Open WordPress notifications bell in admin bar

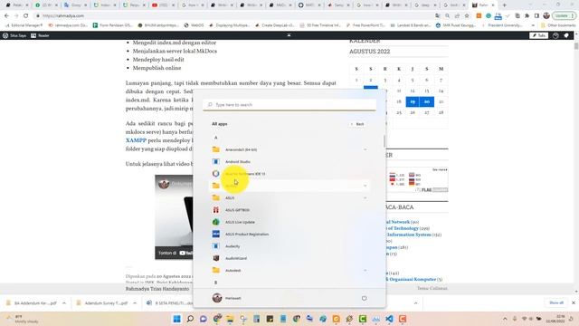pyautogui.click(x=566, y=35)
